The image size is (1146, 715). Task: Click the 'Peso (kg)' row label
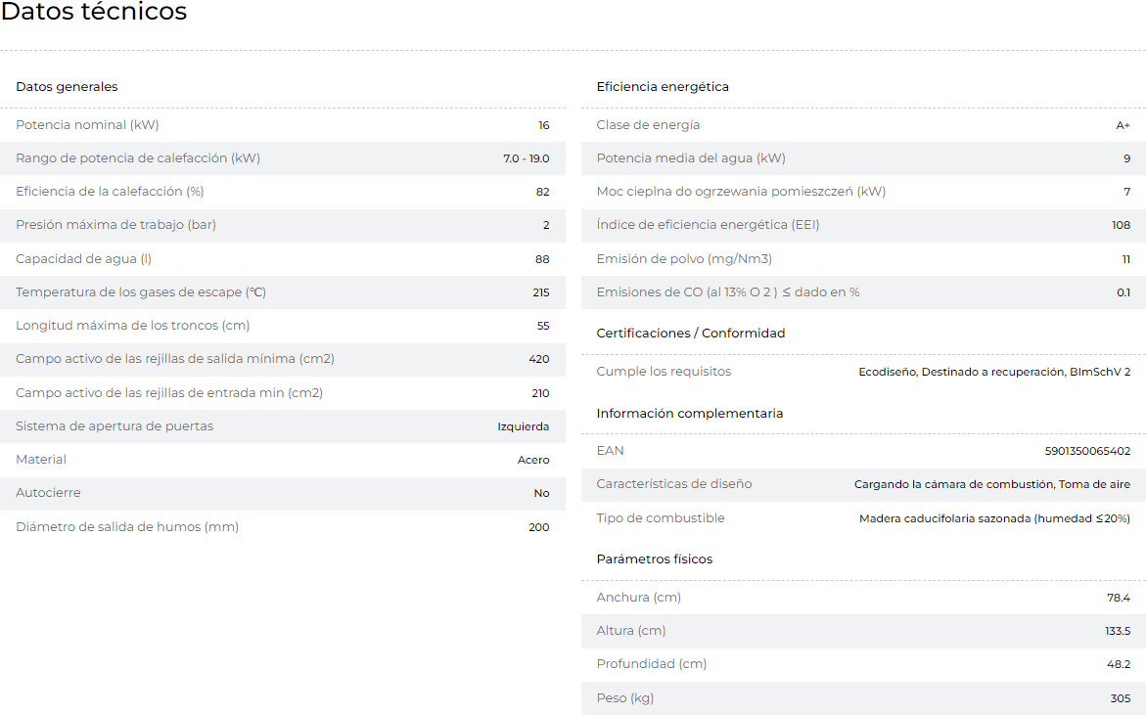coord(625,698)
